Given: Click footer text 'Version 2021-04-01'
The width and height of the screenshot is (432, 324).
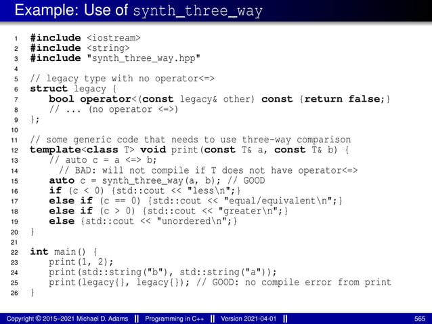Looking at the screenshot, I should click(x=249, y=319).
